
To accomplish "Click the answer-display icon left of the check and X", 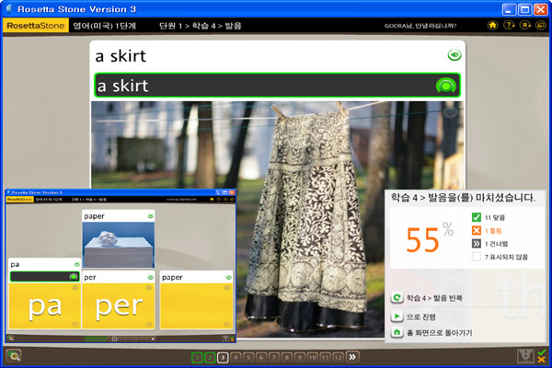I will point(525,356).
